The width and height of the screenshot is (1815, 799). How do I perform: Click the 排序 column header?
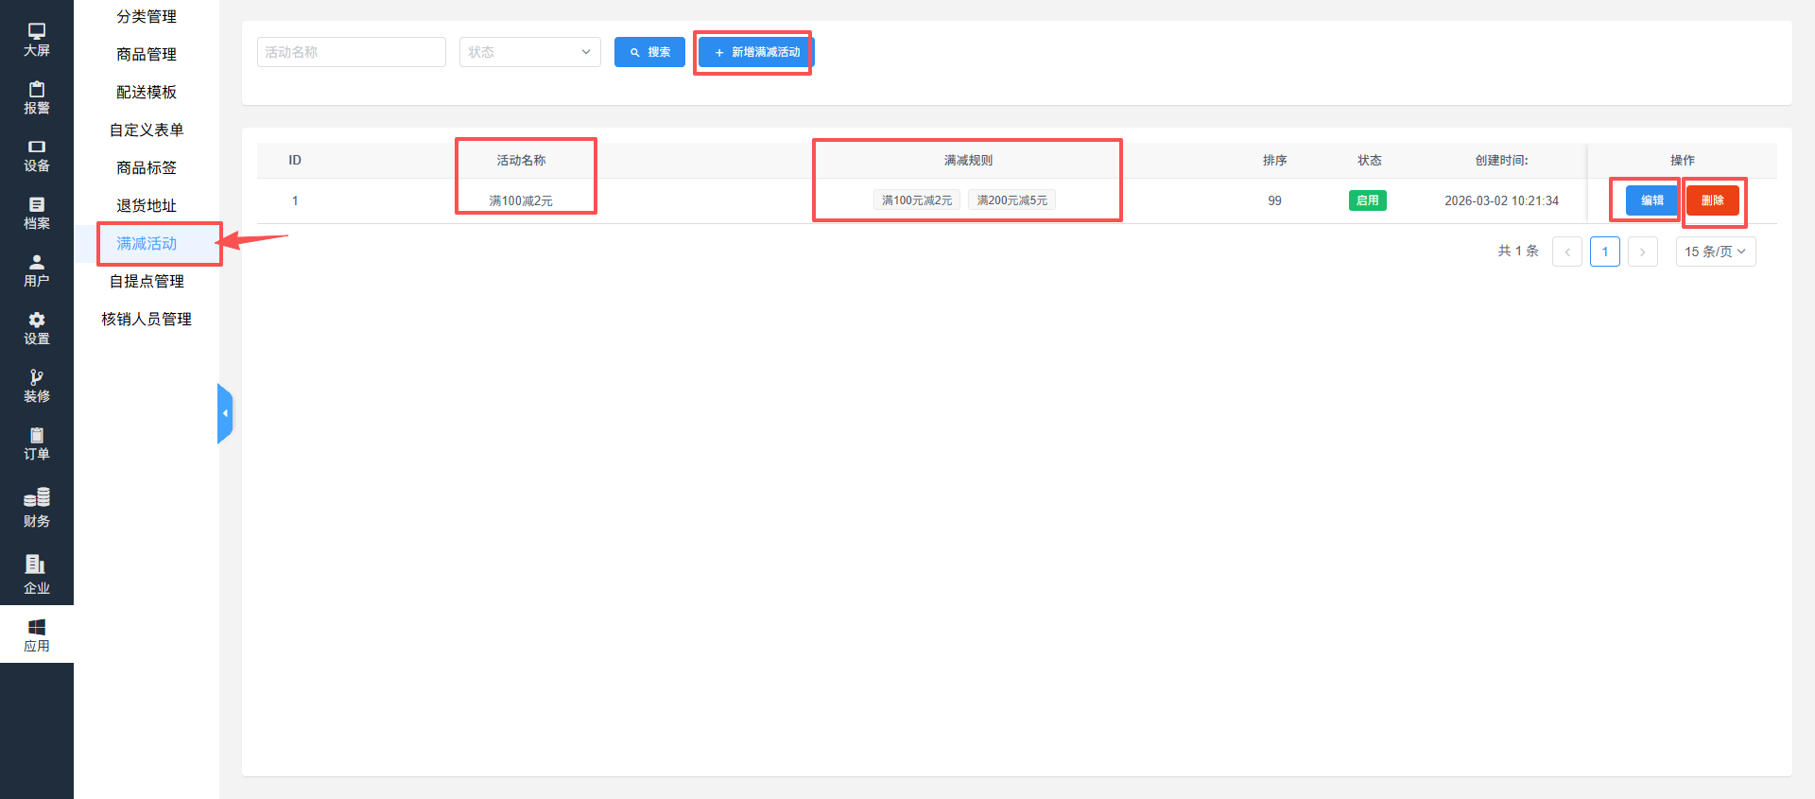(1274, 161)
